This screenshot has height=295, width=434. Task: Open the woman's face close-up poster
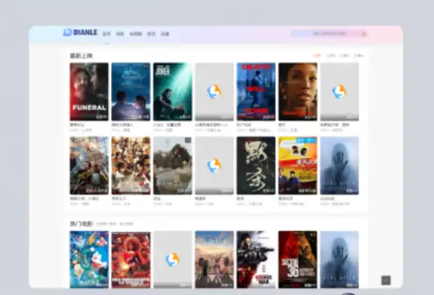click(x=297, y=91)
